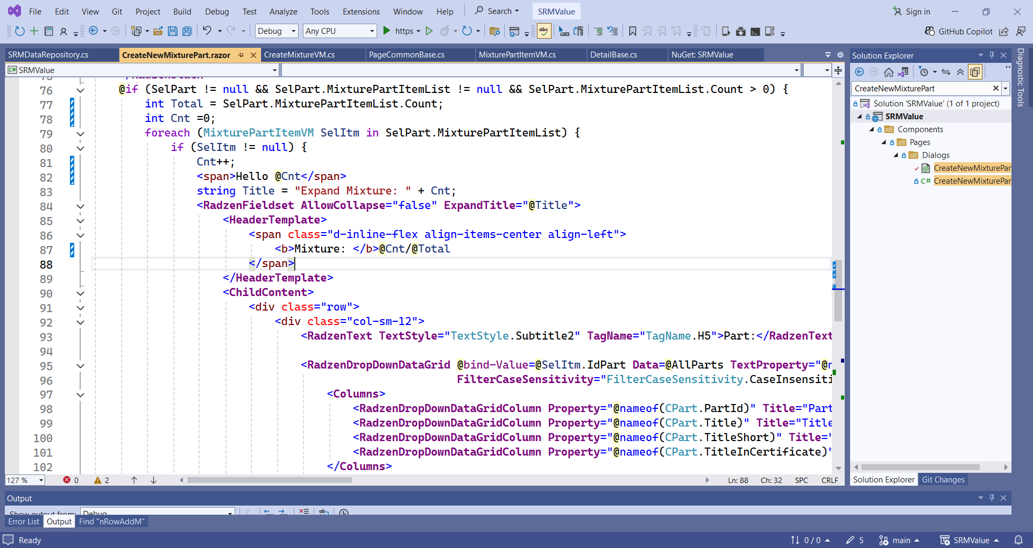Toggle the spell checker abc icon

click(544, 31)
